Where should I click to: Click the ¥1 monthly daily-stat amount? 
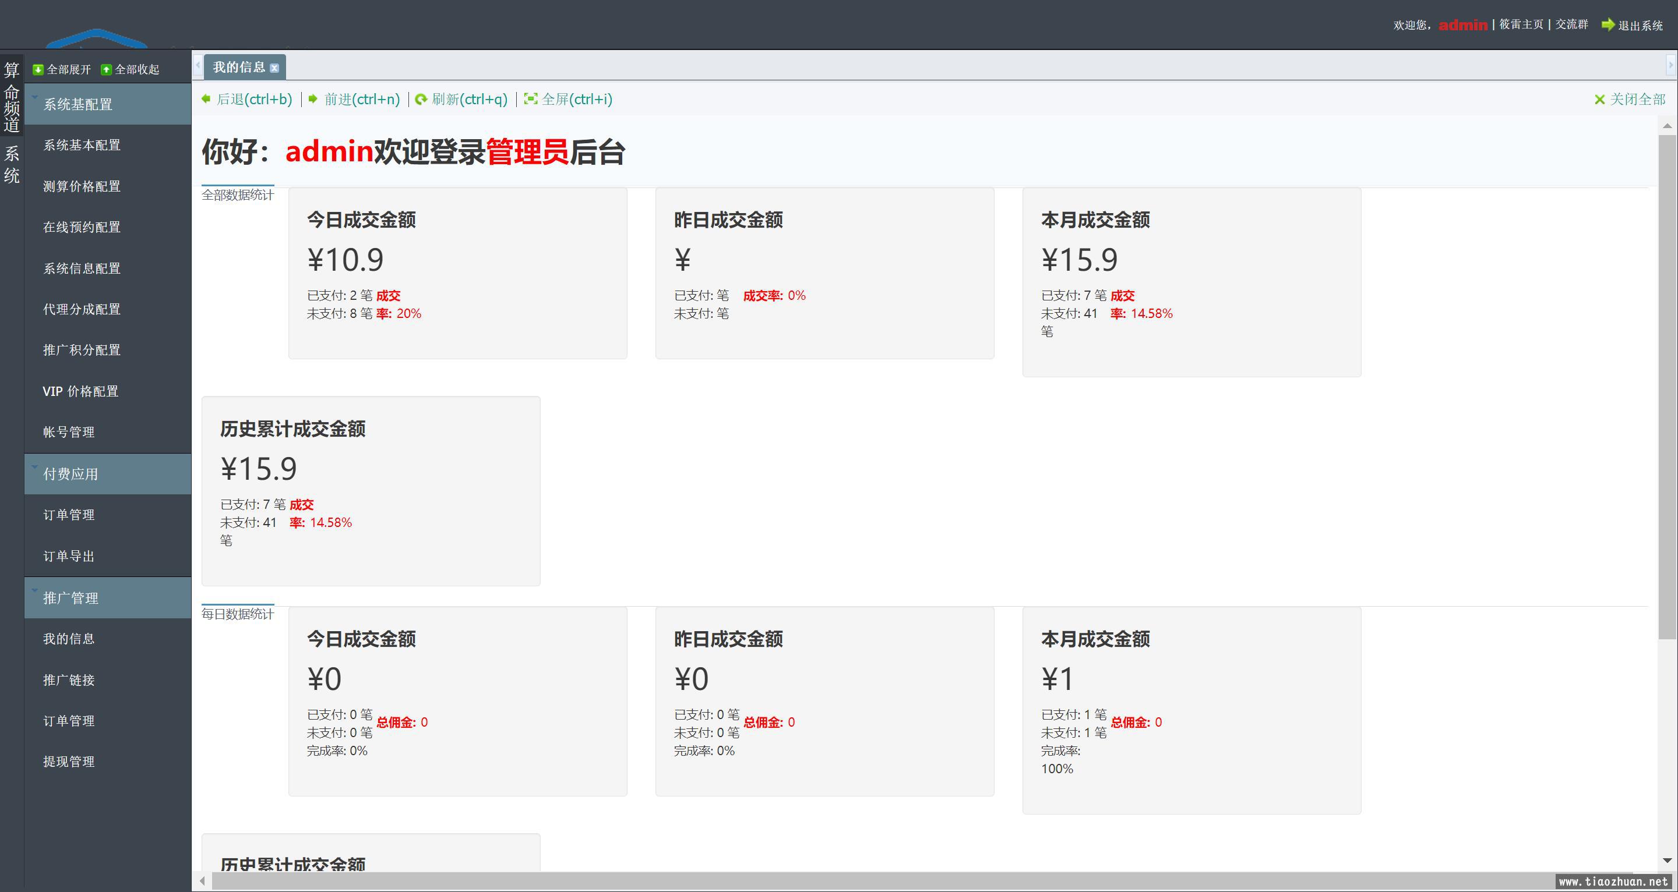pos(1057,679)
